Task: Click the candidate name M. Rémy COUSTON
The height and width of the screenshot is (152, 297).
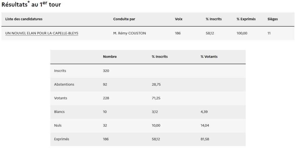Action: click(129, 33)
